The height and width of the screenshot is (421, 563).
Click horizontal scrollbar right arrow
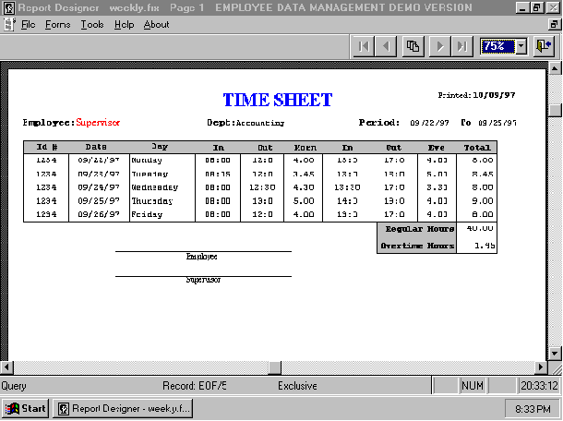[x=541, y=367]
